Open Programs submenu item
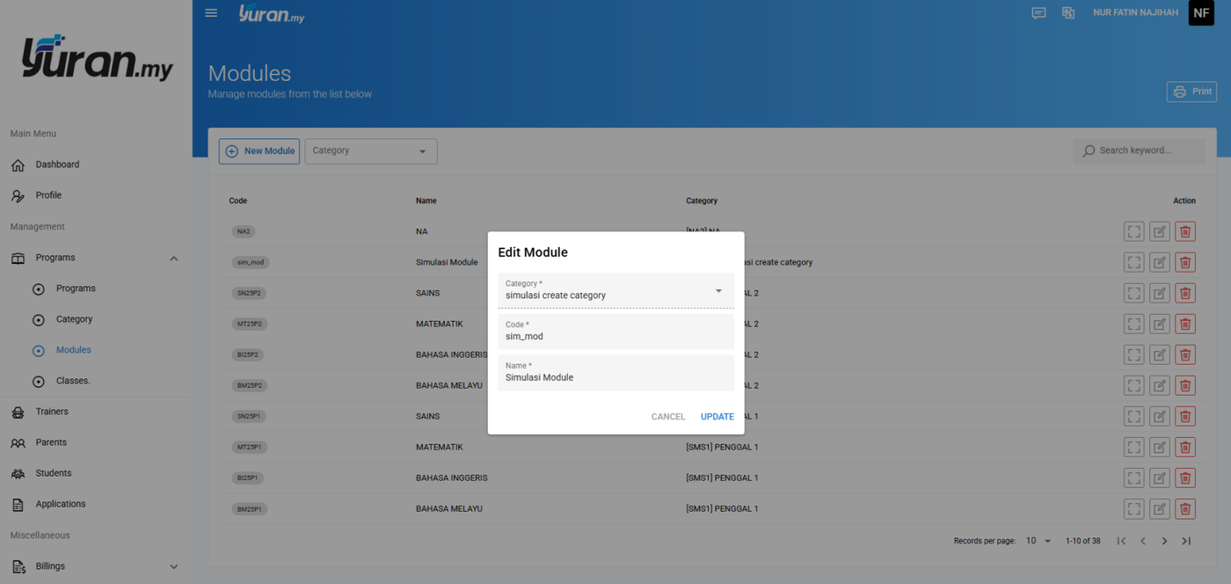Screen dimensions: 1231x584 click(76, 288)
